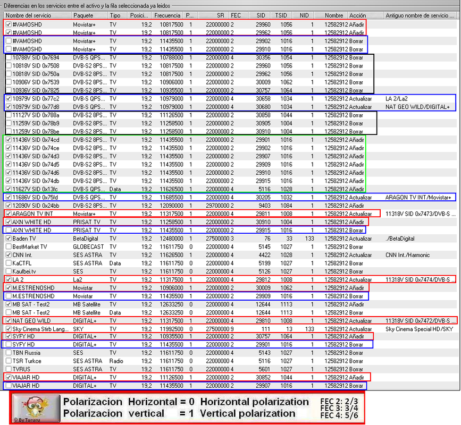Select SID value 30356
This screenshot has width=461, height=425.
(x=263, y=57)
